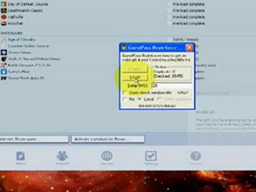This screenshot has width=256, height=192.
Task: Select the Local radio button
Action: [x=139, y=98]
